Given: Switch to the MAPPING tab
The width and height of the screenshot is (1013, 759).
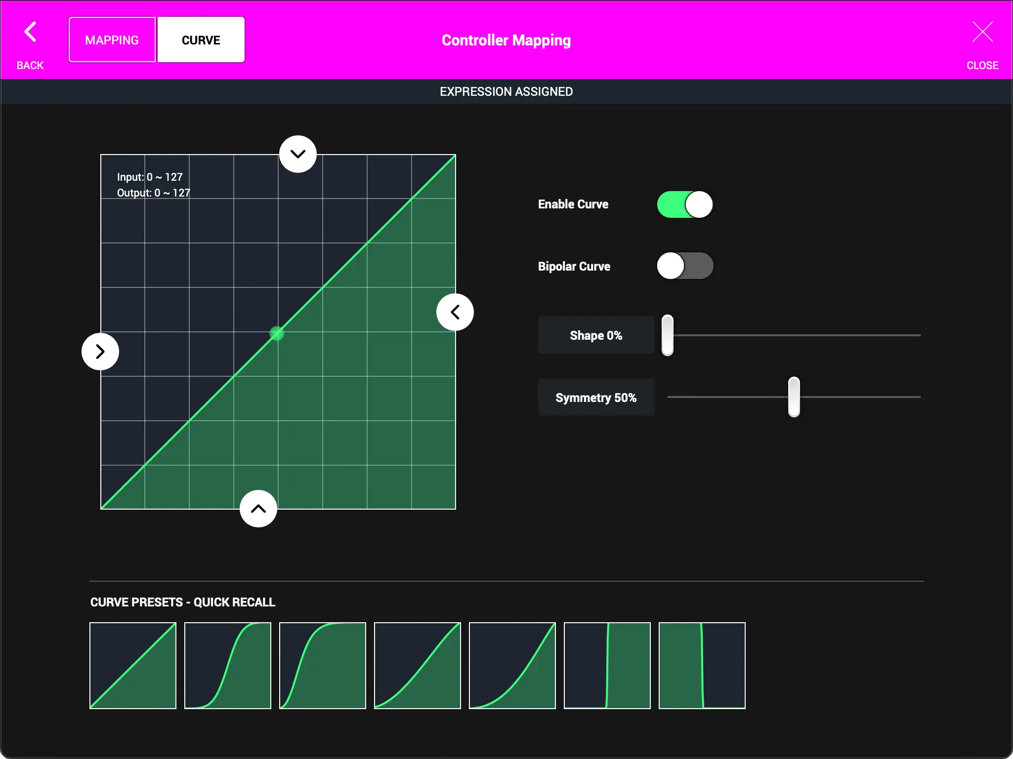Looking at the screenshot, I should [111, 40].
